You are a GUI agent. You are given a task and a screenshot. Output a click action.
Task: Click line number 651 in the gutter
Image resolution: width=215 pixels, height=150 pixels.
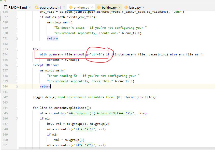tap(5, 145)
